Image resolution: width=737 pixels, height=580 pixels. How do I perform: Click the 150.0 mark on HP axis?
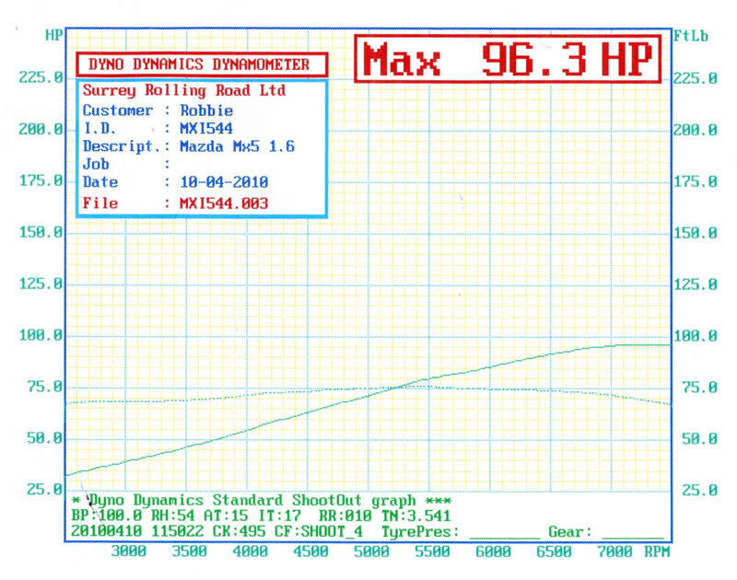pyautogui.click(x=41, y=232)
